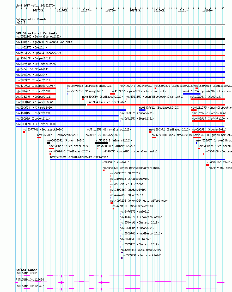Click red marker under nsv6379831 (Sedlazeck2020)

tap(39, 138)
